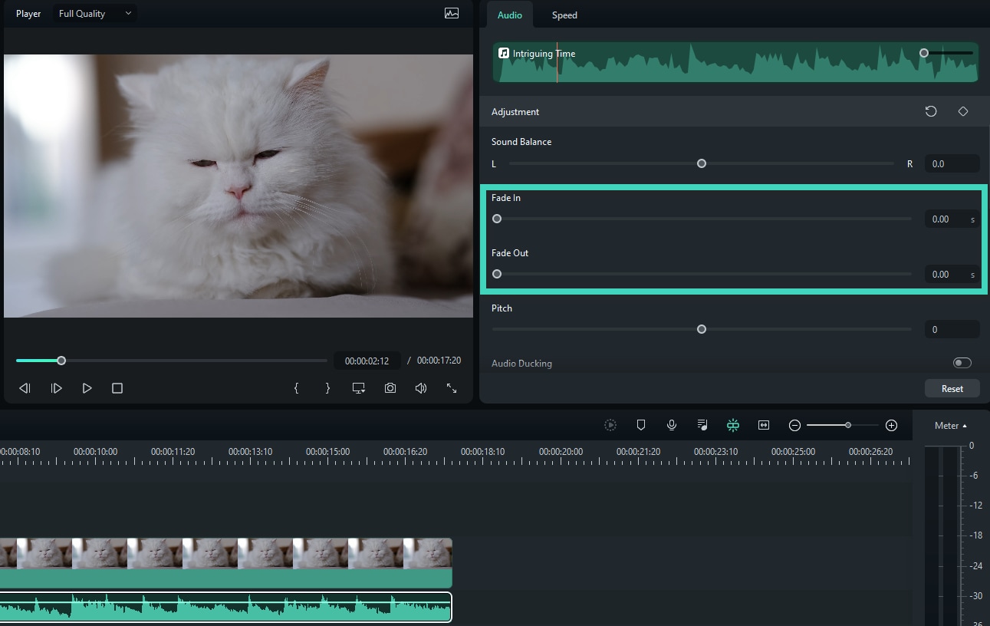Zoom out timeline with minus icon
The width and height of the screenshot is (990, 626).
tap(795, 425)
